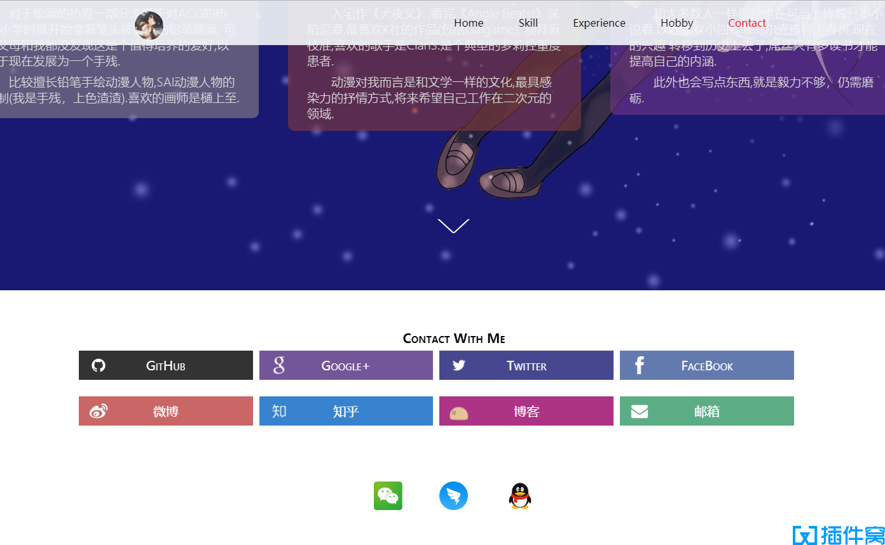Click the Facebook f icon
This screenshot has height=545, width=885.
640,365
